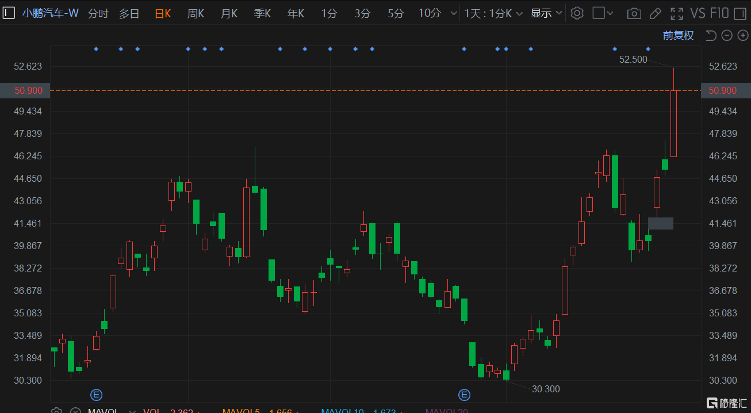Select the 年K yearly candlestick tab
Screen dimensions: 751x413
point(296,13)
